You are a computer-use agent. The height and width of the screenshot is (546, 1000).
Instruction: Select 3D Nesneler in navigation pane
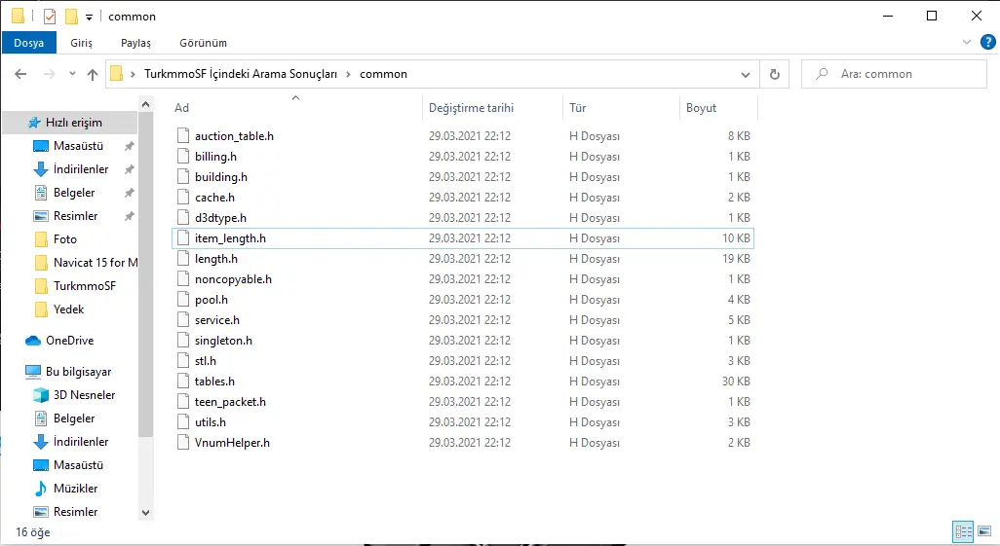click(84, 395)
